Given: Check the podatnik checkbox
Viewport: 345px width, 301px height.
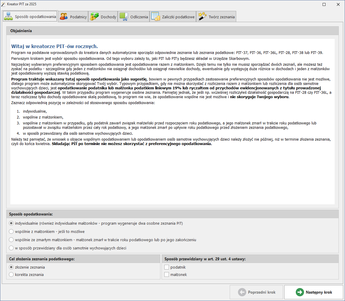Looking at the screenshot, I should coord(167,267).
